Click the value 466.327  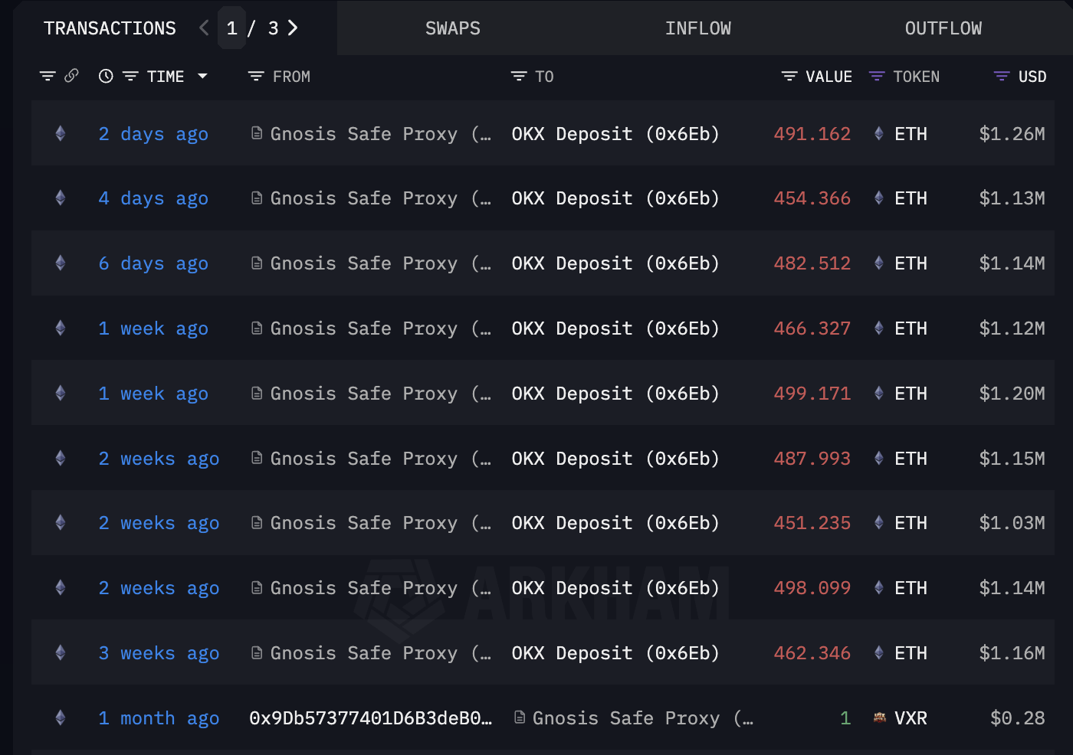pyautogui.click(x=812, y=328)
